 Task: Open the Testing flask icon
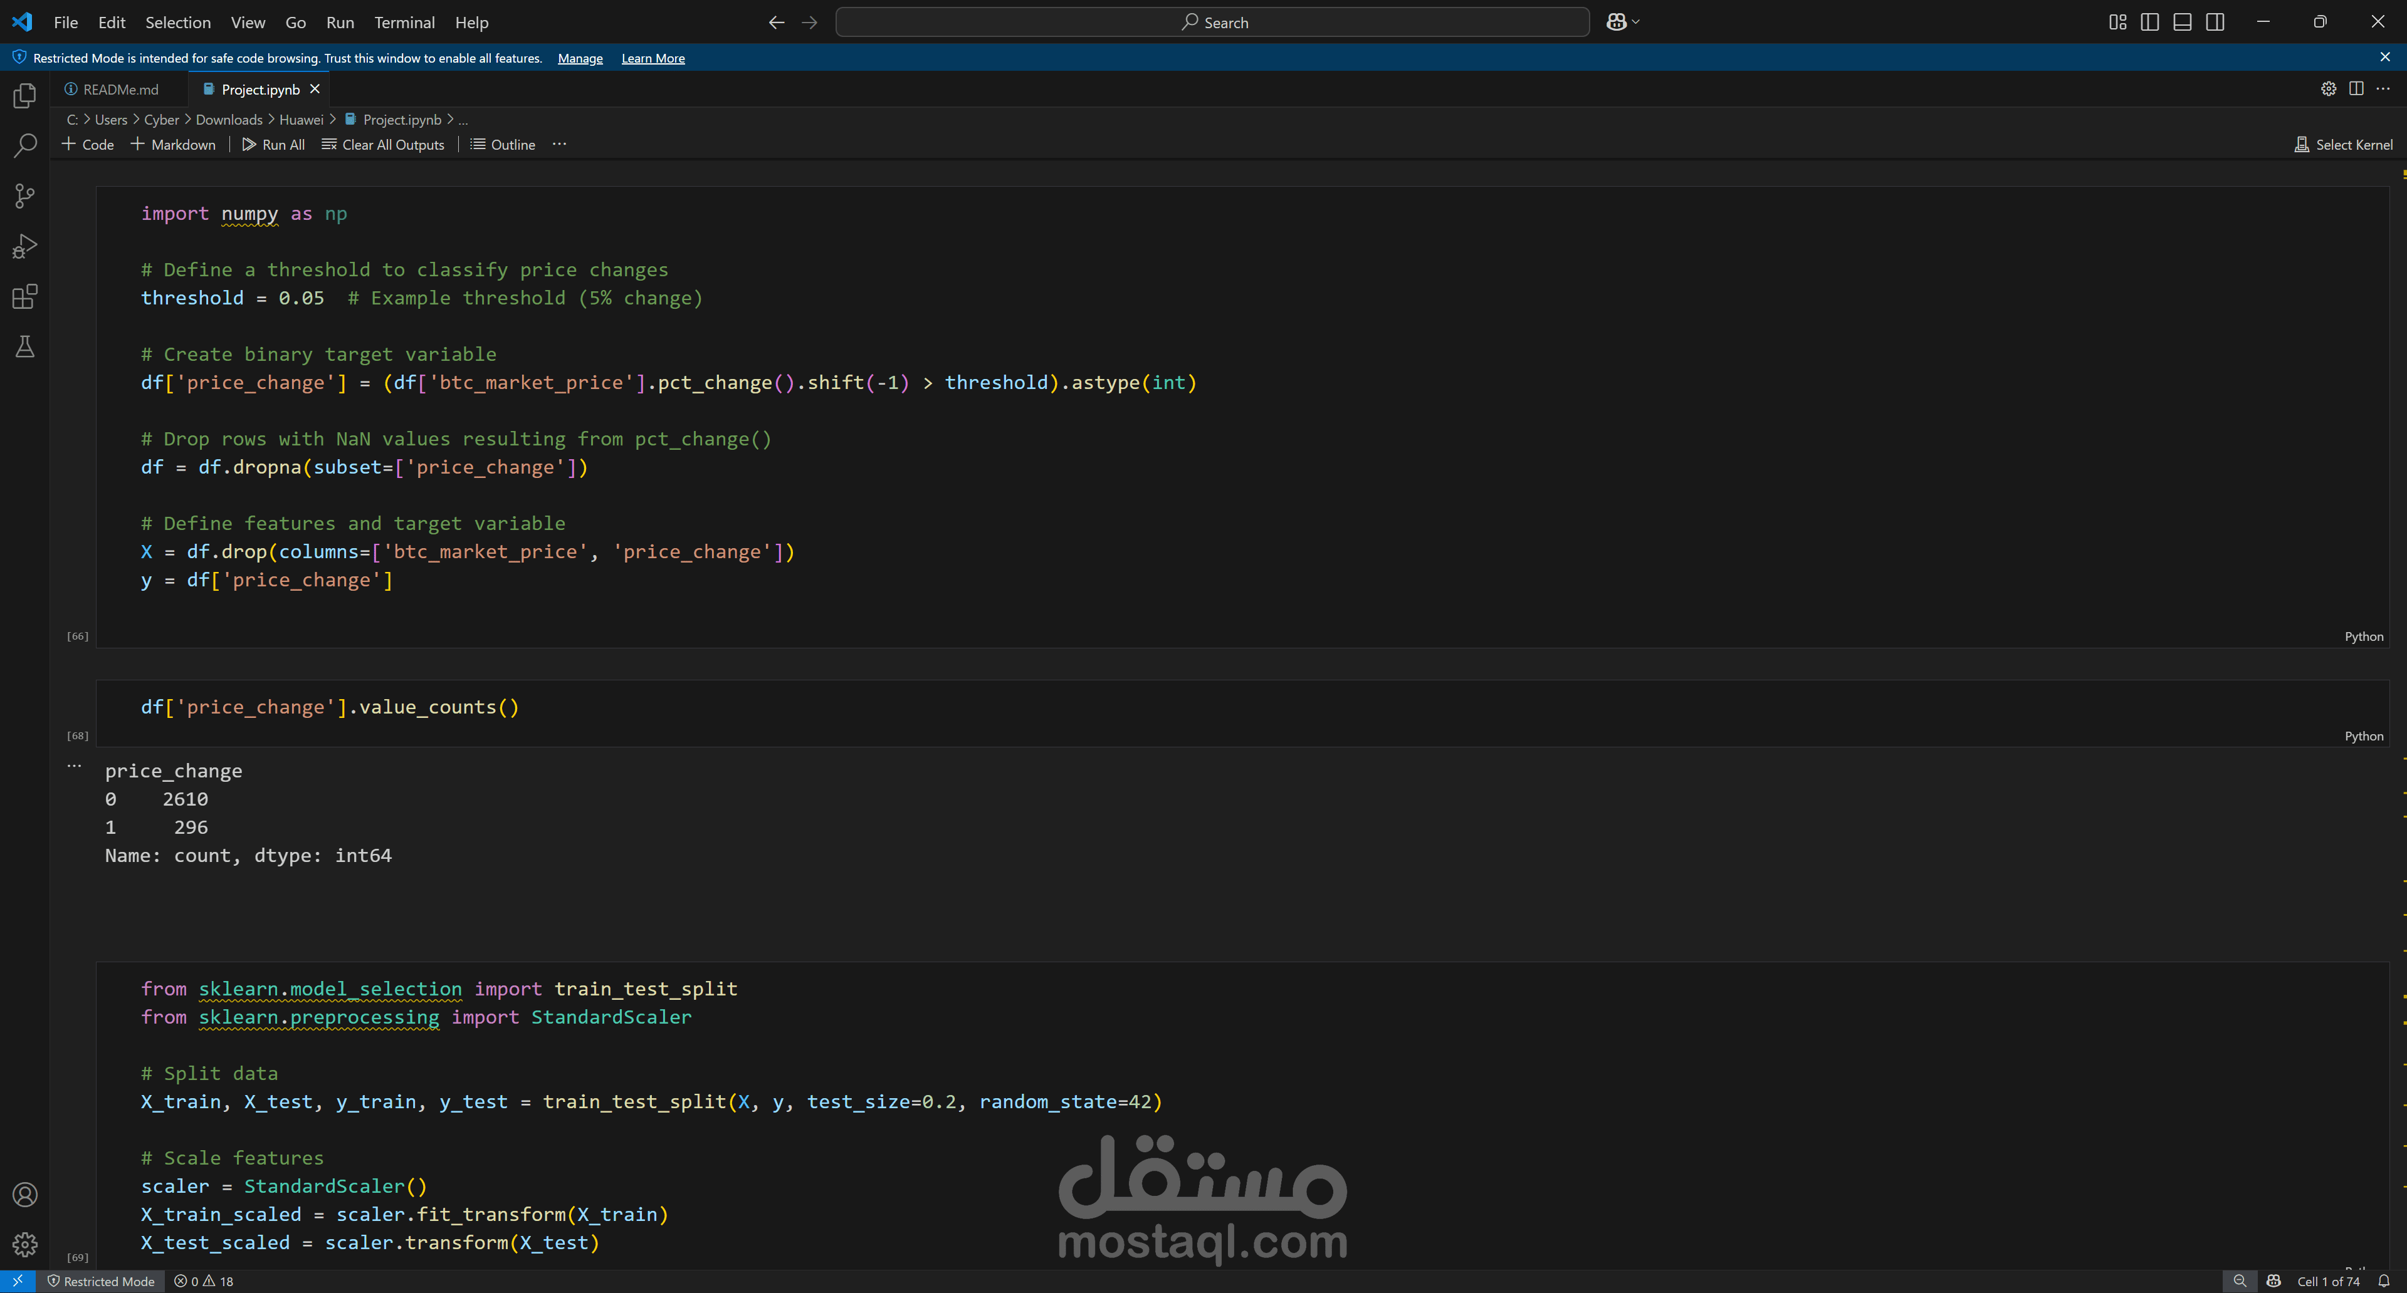point(25,347)
